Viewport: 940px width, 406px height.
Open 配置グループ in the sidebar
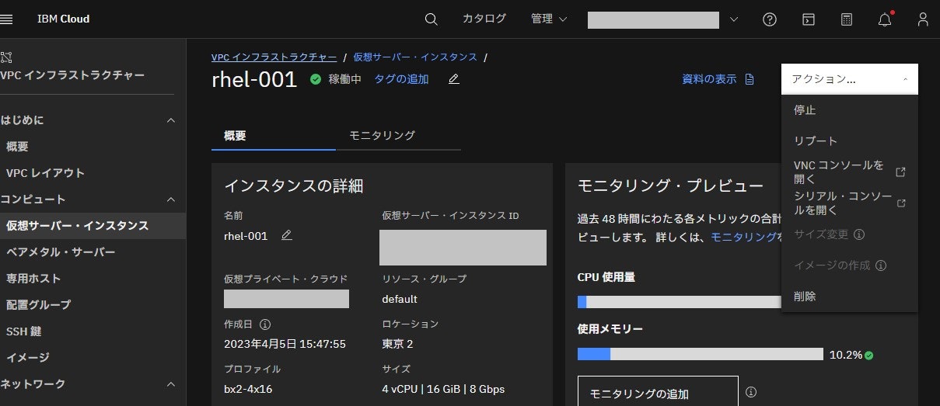pyautogui.click(x=93, y=305)
